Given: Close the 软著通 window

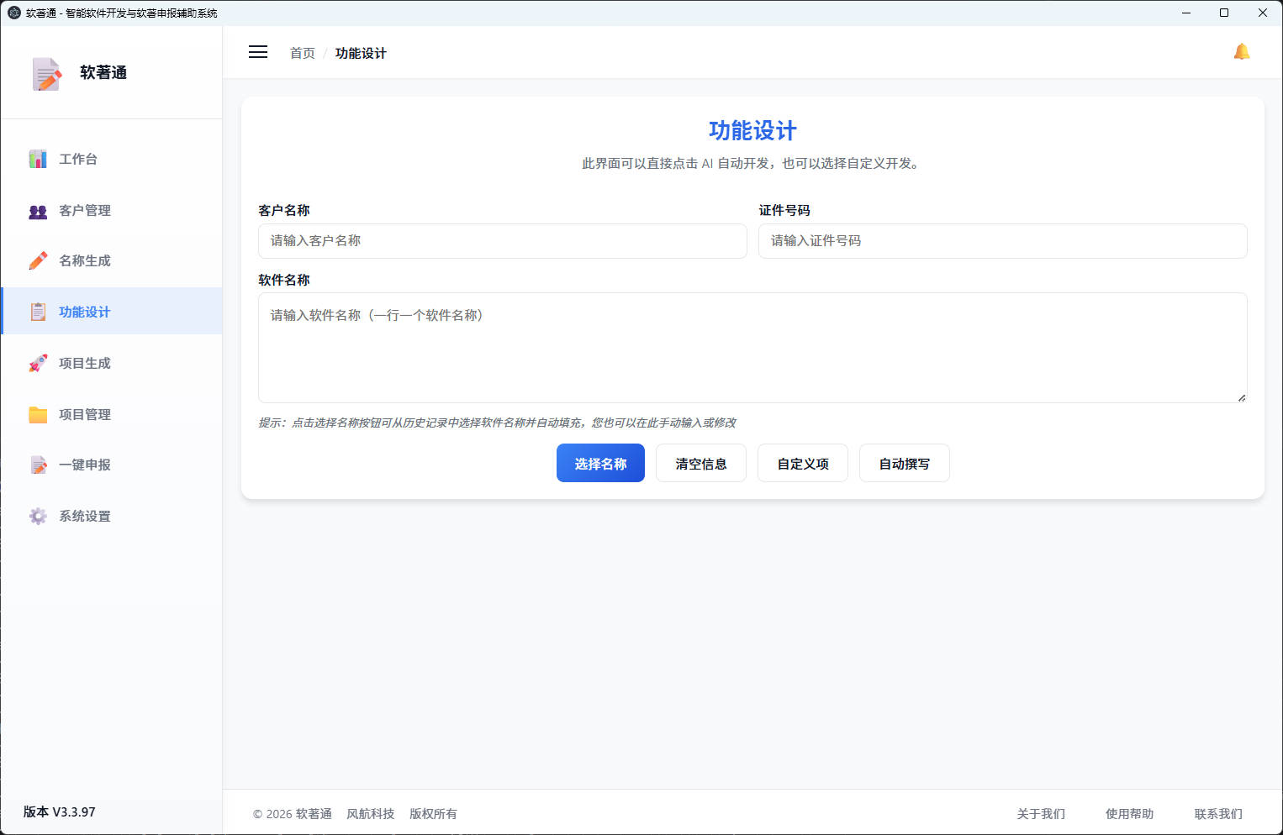Looking at the screenshot, I should click(1263, 13).
